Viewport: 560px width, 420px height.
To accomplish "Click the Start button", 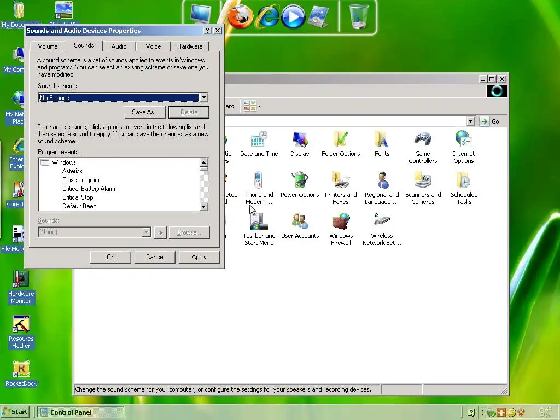I will [x=15, y=412].
